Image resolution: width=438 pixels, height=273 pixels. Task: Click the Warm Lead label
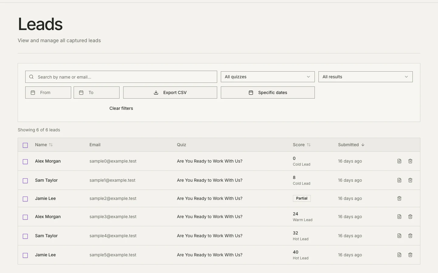point(303,220)
